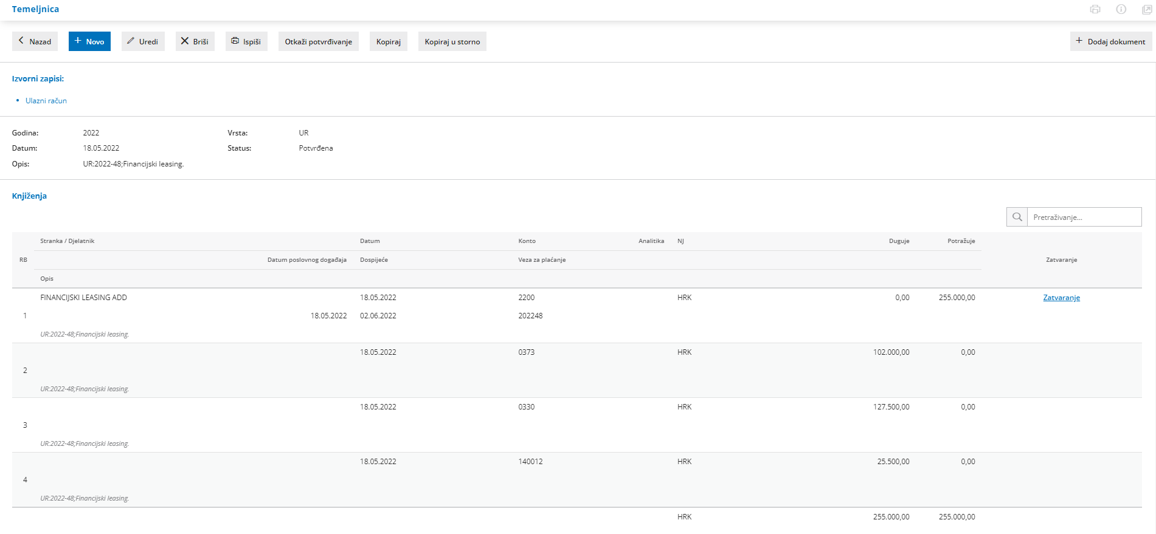Click the Stranka / Djelatnik column header
The height and width of the screenshot is (534, 1156).
(x=67, y=241)
